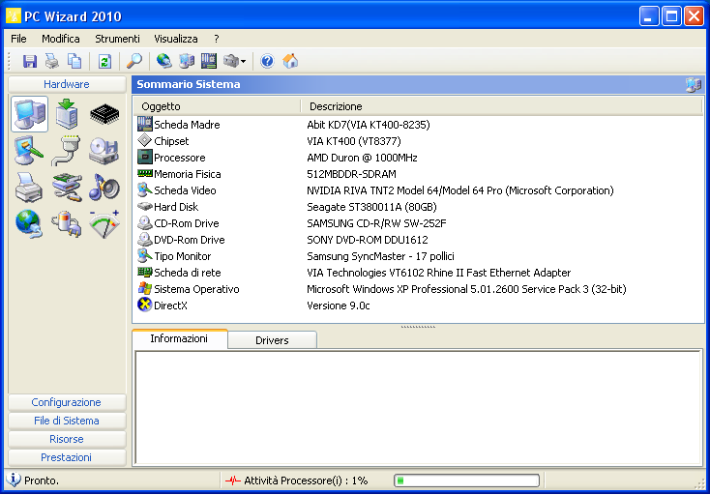The width and height of the screenshot is (710, 495).
Task: Click the Save floppy disk toolbar icon
Action: click(29, 61)
